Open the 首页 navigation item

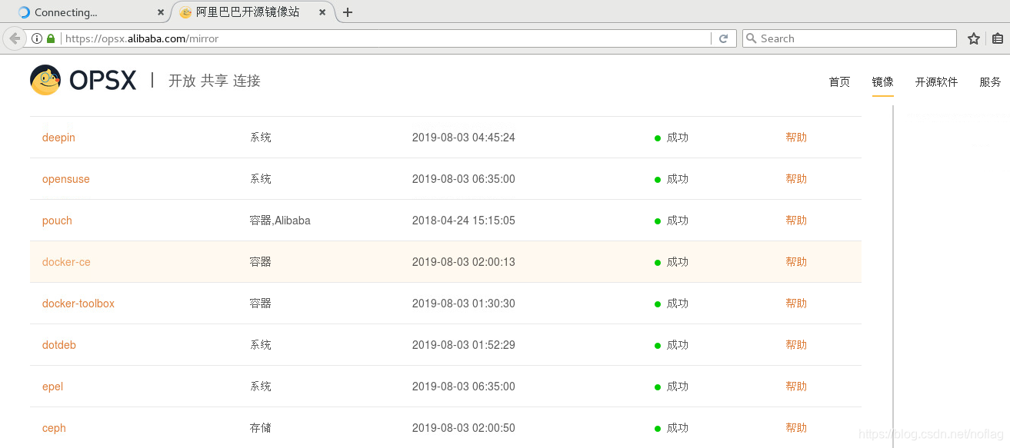pyautogui.click(x=839, y=82)
